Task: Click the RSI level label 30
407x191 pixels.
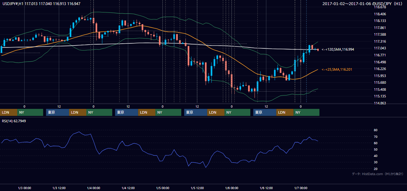Action: click(375, 162)
